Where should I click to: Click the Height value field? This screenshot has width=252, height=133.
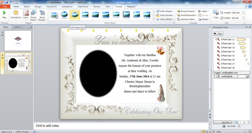coord(237,13)
